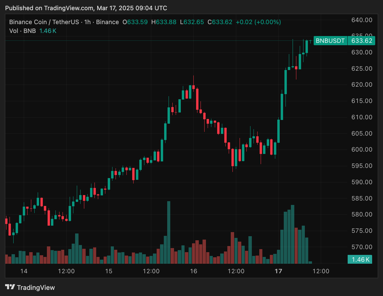Image resolution: width=383 pixels, height=296 pixels.
Task: Click the 605.00 price axis label
Action: click(x=362, y=133)
